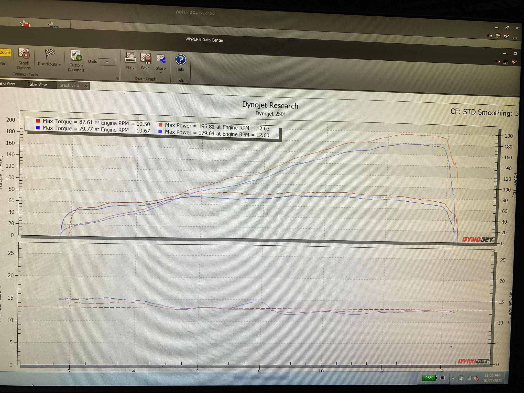Click graph chart icon in Dyno Control top-right toolbar
The height and width of the screenshot is (393, 524).
pos(498,36)
